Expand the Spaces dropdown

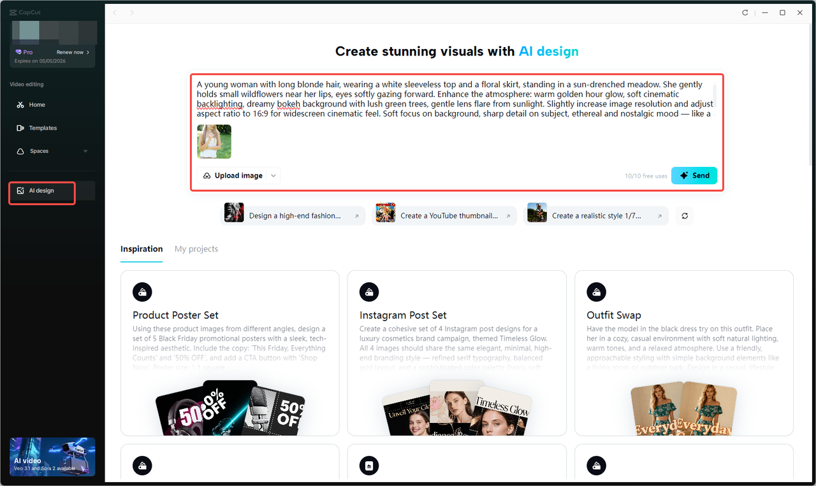[x=85, y=151]
